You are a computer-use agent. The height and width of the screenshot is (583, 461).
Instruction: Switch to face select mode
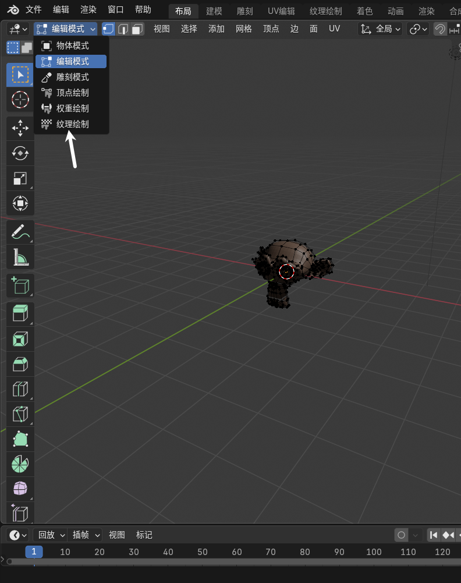tap(137, 29)
